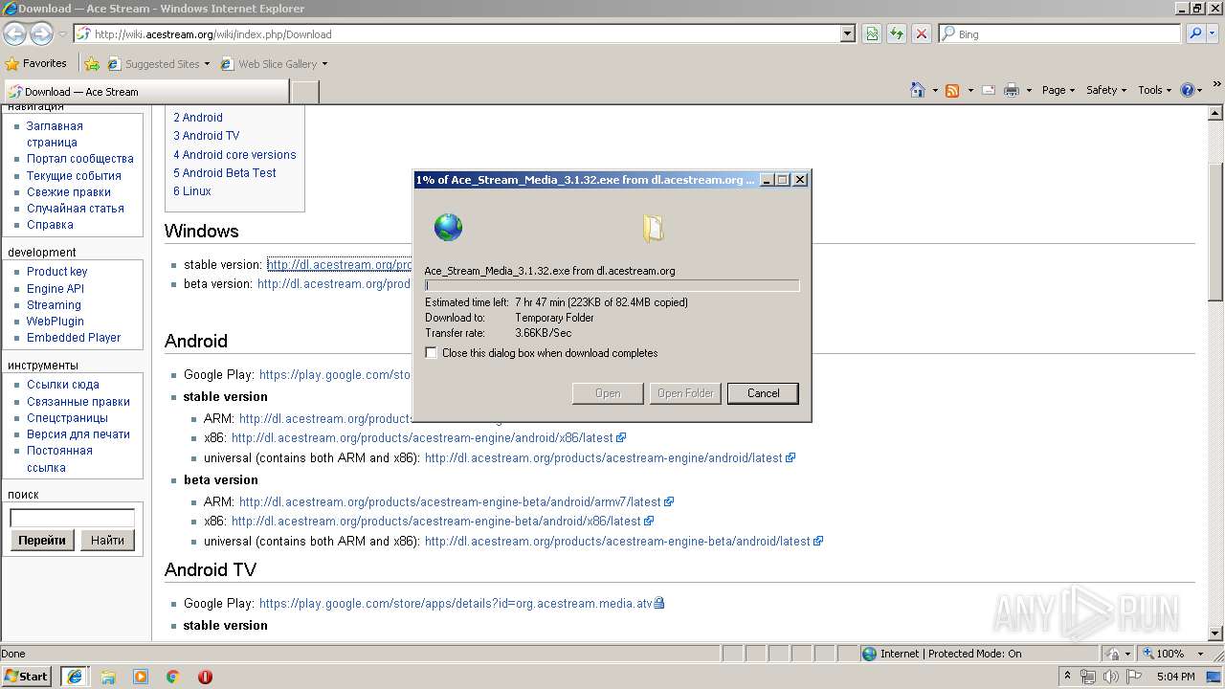Image resolution: width=1225 pixels, height=689 pixels.
Task: Expand Print dropdown arrow
Action: 1030,90
